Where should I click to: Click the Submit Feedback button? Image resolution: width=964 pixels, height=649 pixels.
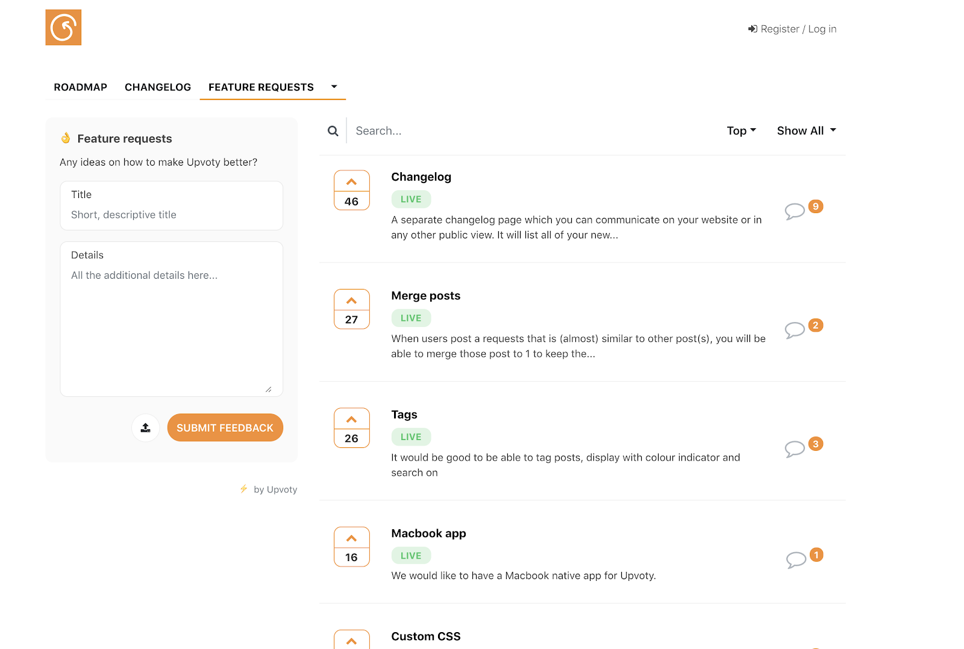coord(225,427)
